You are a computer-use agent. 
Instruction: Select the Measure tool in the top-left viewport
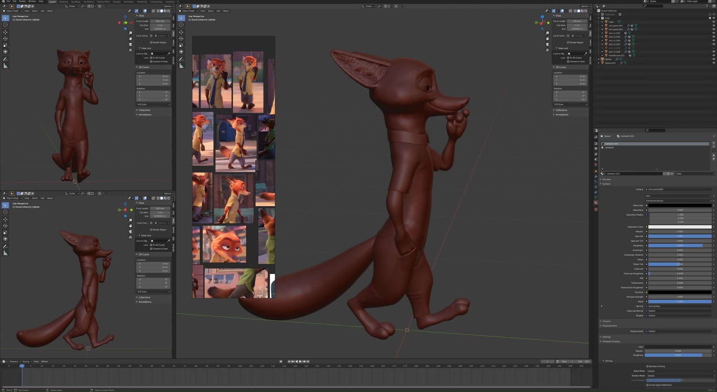pos(5,66)
